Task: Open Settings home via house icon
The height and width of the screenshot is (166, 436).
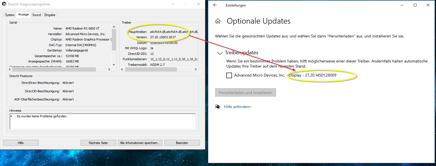Action: pyautogui.click(x=218, y=21)
